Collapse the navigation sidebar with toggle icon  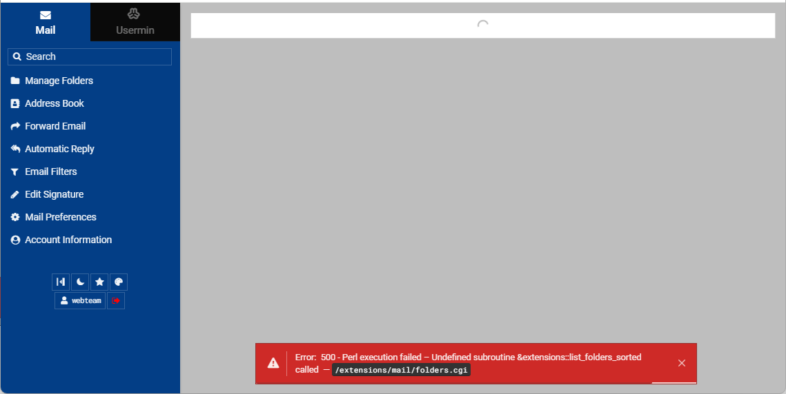(x=61, y=282)
